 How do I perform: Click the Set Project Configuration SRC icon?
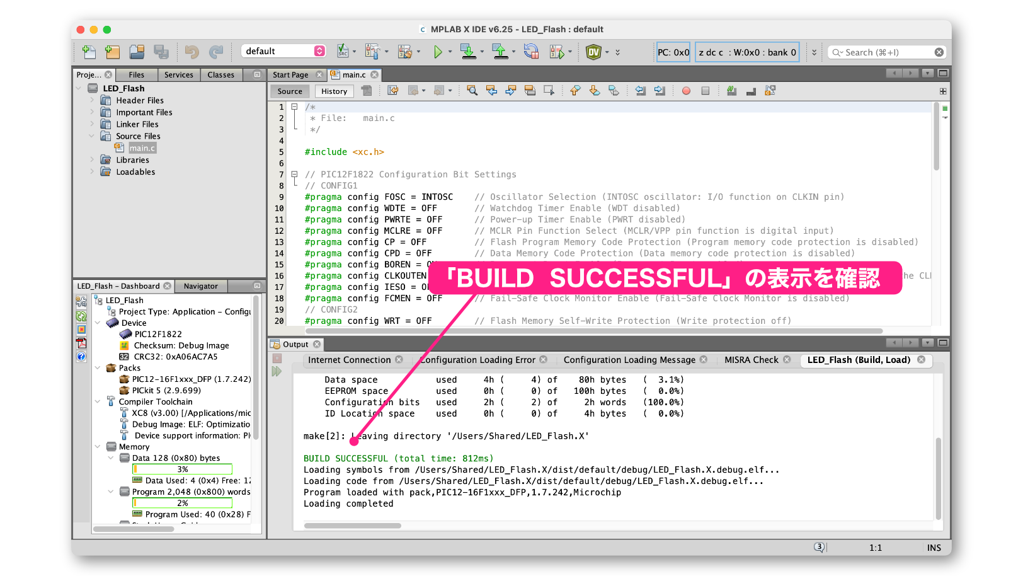pos(343,52)
